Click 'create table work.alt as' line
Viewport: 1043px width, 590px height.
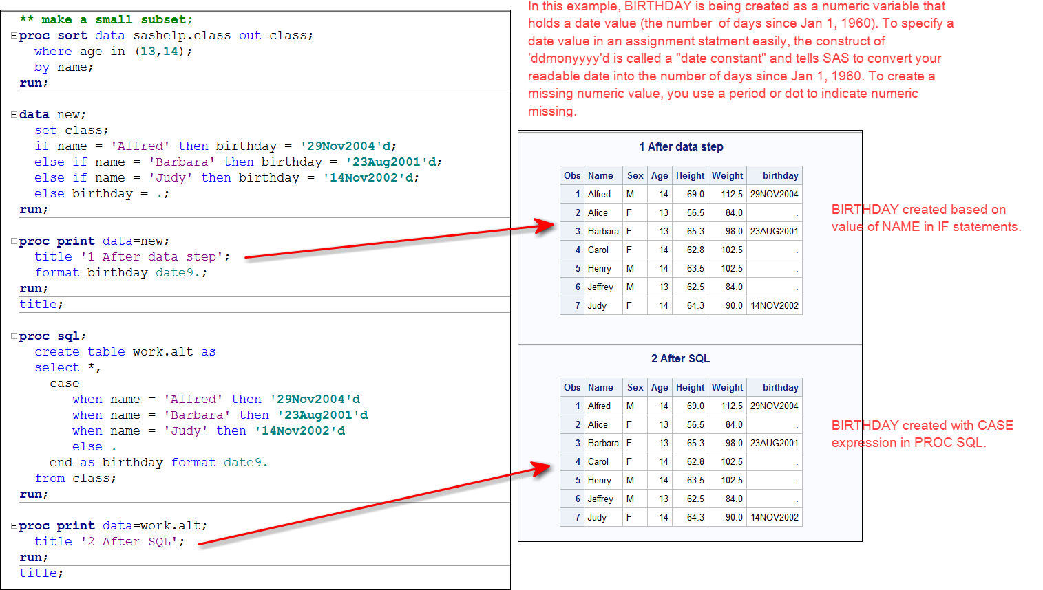pos(125,351)
